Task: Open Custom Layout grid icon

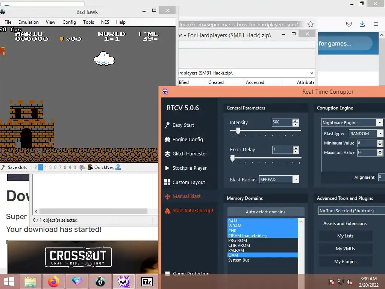Action: pyautogui.click(x=167, y=182)
